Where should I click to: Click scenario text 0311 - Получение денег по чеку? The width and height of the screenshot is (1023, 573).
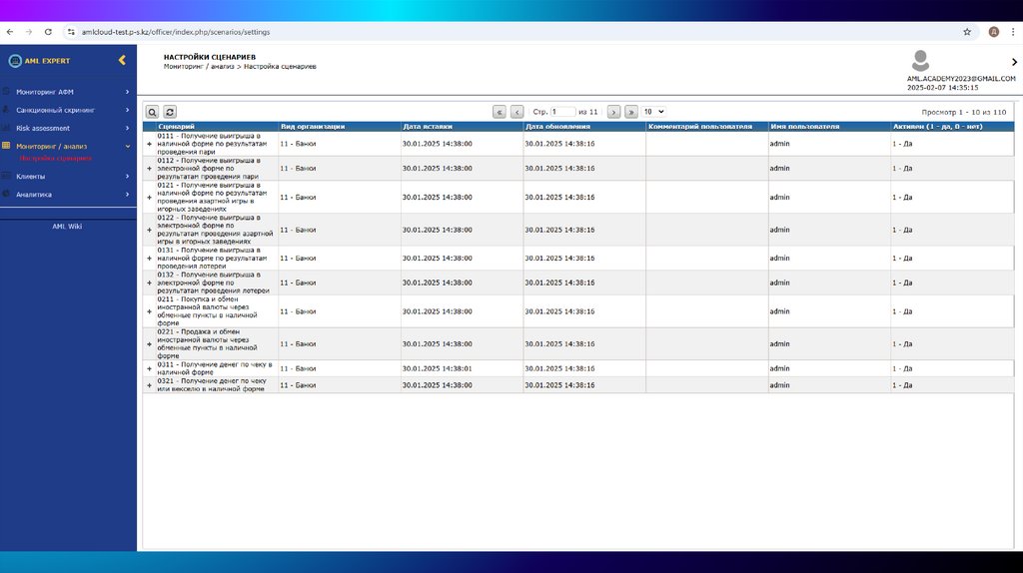(215, 369)
